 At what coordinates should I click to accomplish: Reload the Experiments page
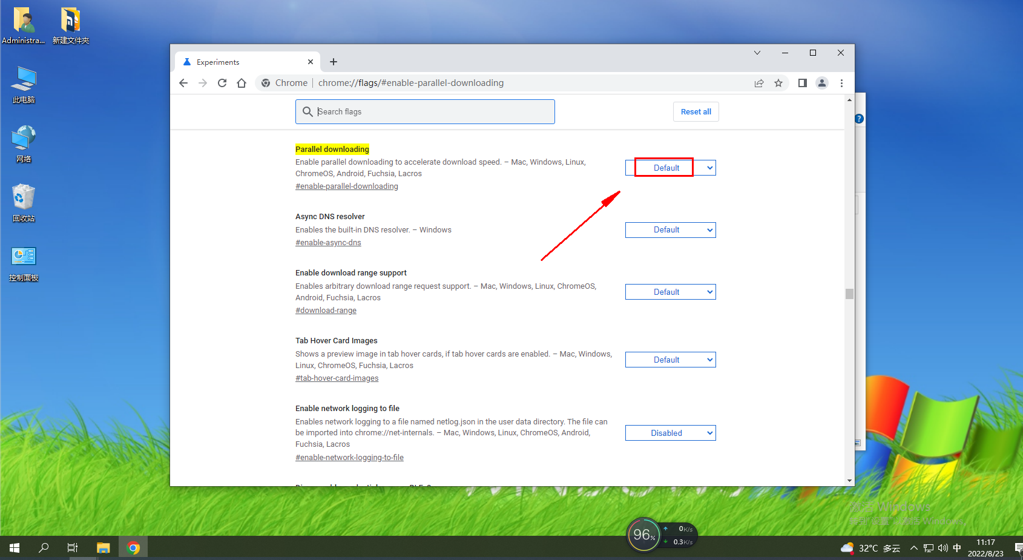click(222, 83)
